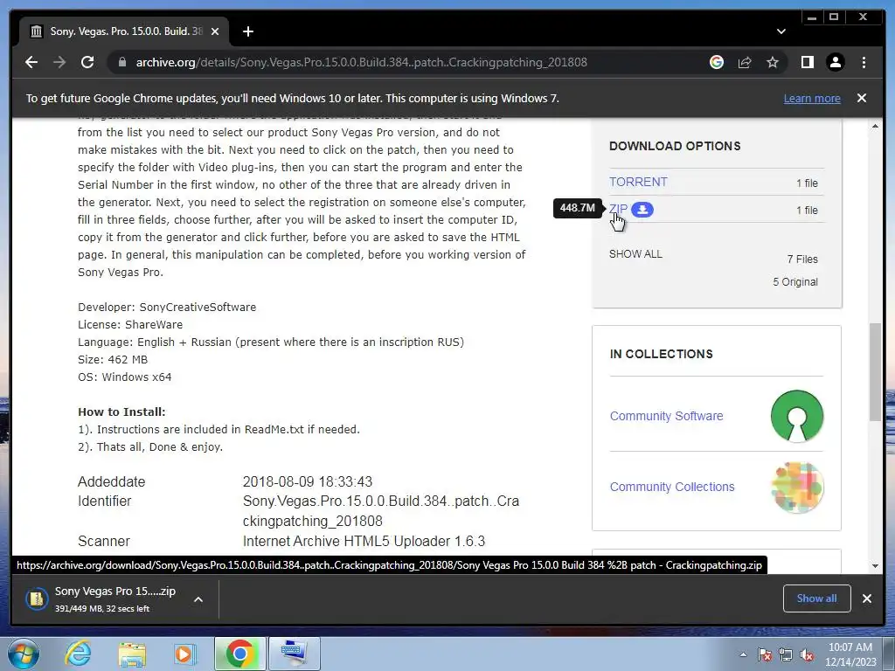Open Chrome three-dot menu
This screenshot has width=895, height=671.
tap(864, 62)
